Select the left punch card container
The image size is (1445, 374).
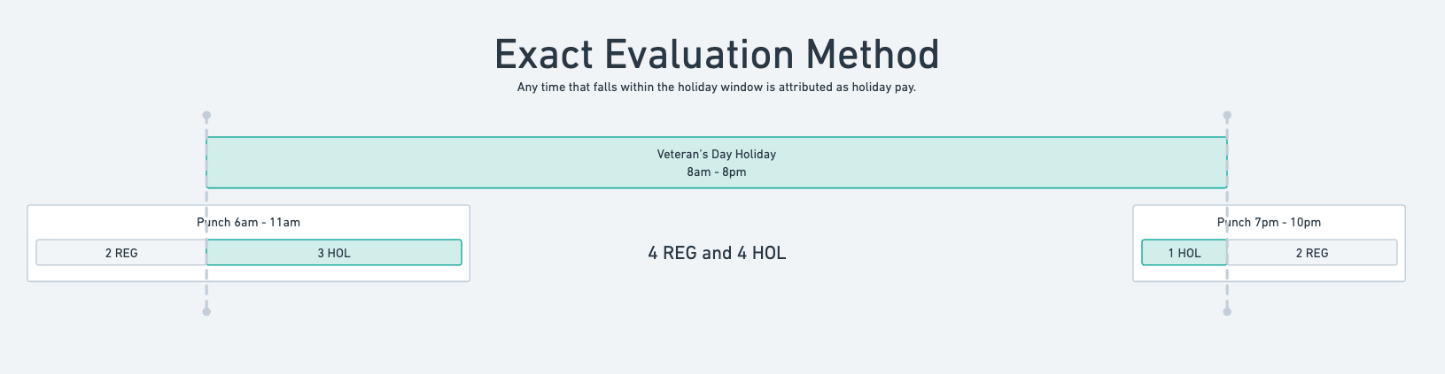point(248,243)
